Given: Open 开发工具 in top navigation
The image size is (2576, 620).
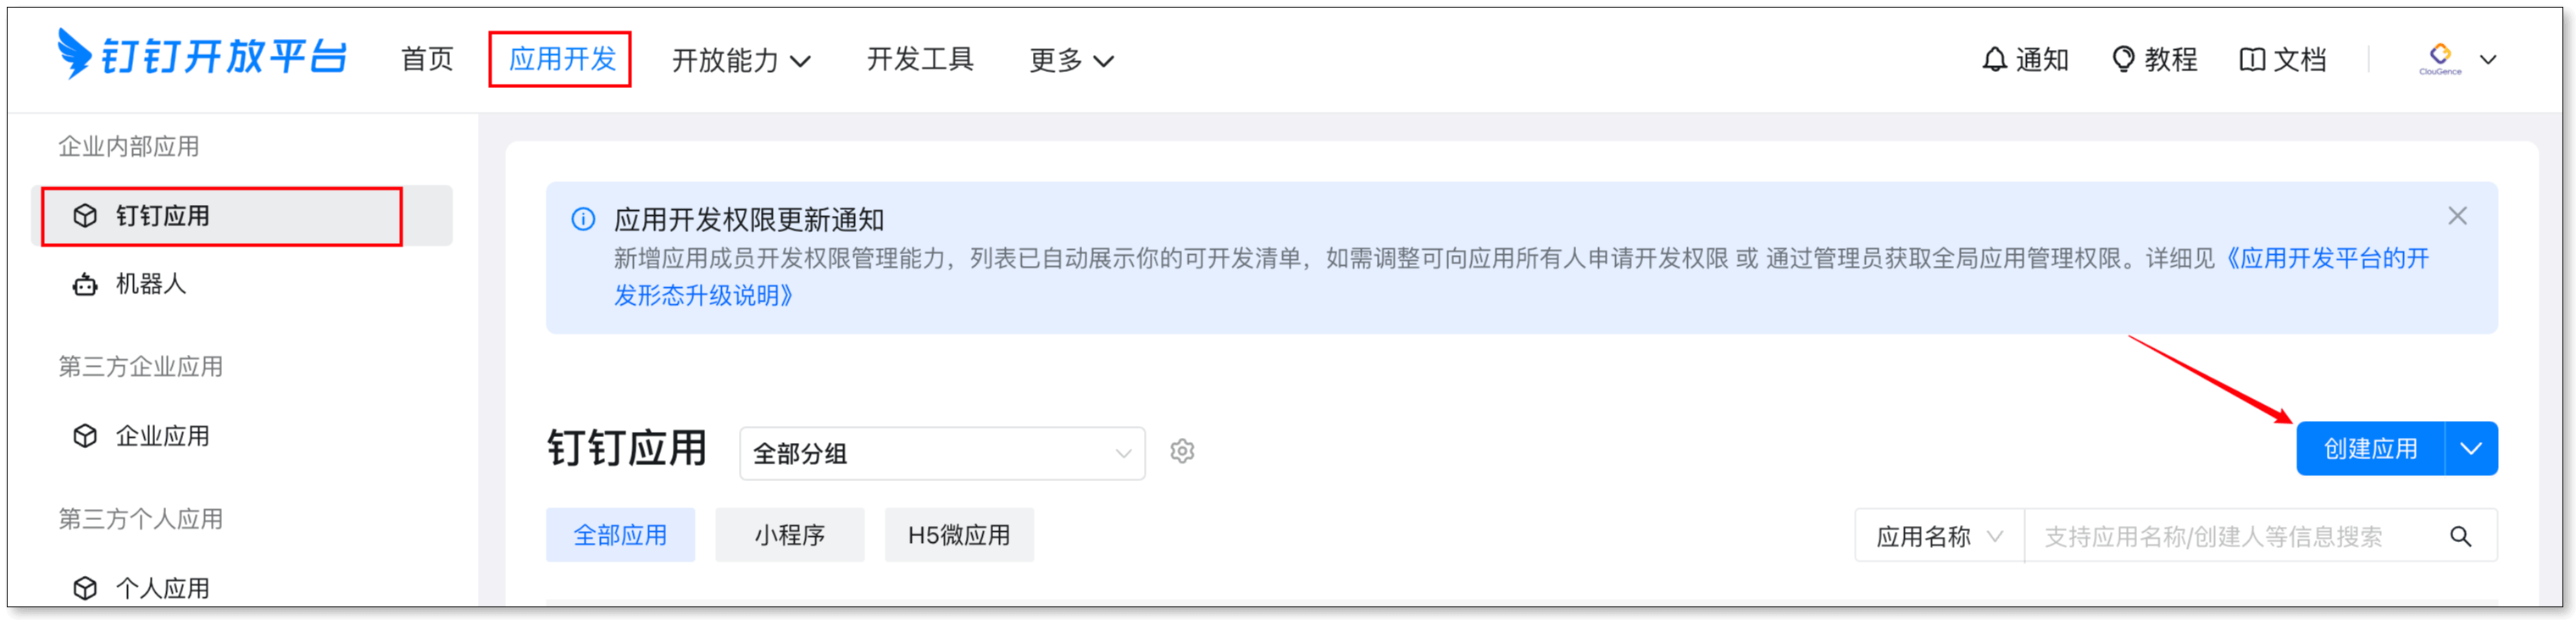Looking at the screenshot, I should pyautogui.click(x=920, y=60).
